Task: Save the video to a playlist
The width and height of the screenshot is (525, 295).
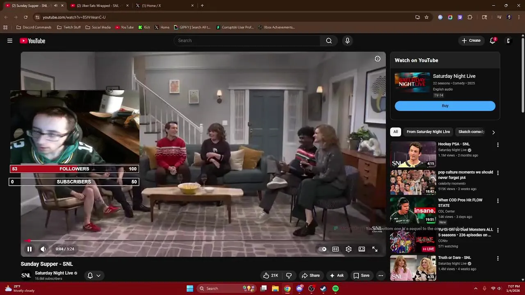Action: coord(361,275)
